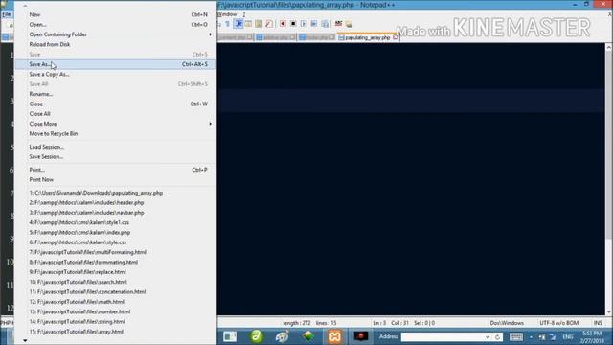The height and width of the screenshot is (345, 613).
Task: Click the Document Map toolbar icon
Action: [x=259, y=24]
